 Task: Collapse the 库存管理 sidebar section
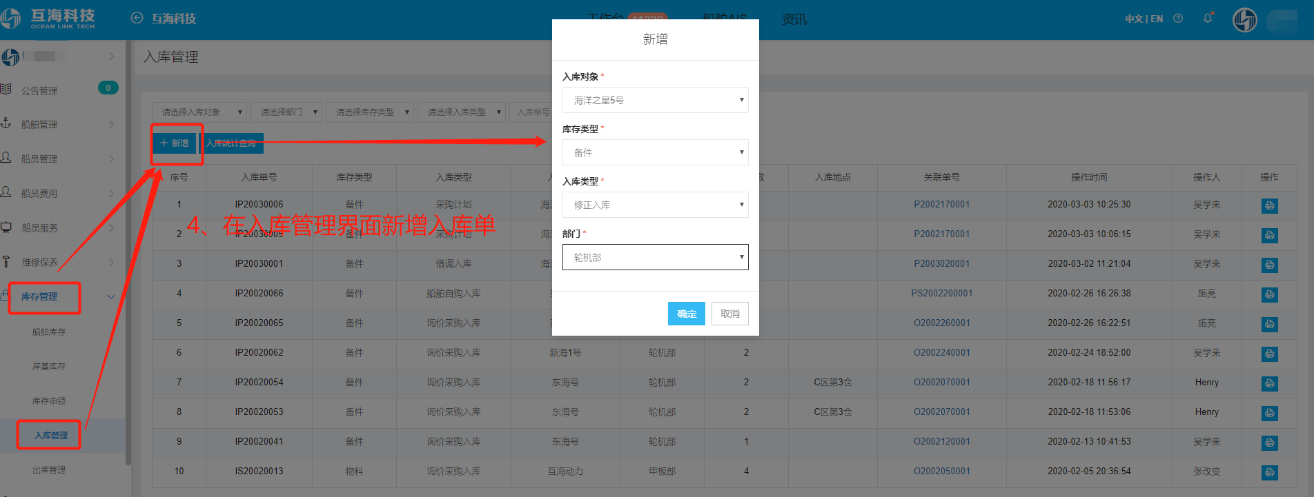(111, 296)
